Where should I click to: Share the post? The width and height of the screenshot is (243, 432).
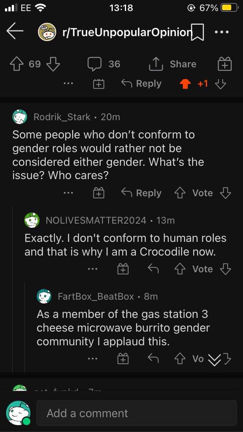[x=173, y=64]
